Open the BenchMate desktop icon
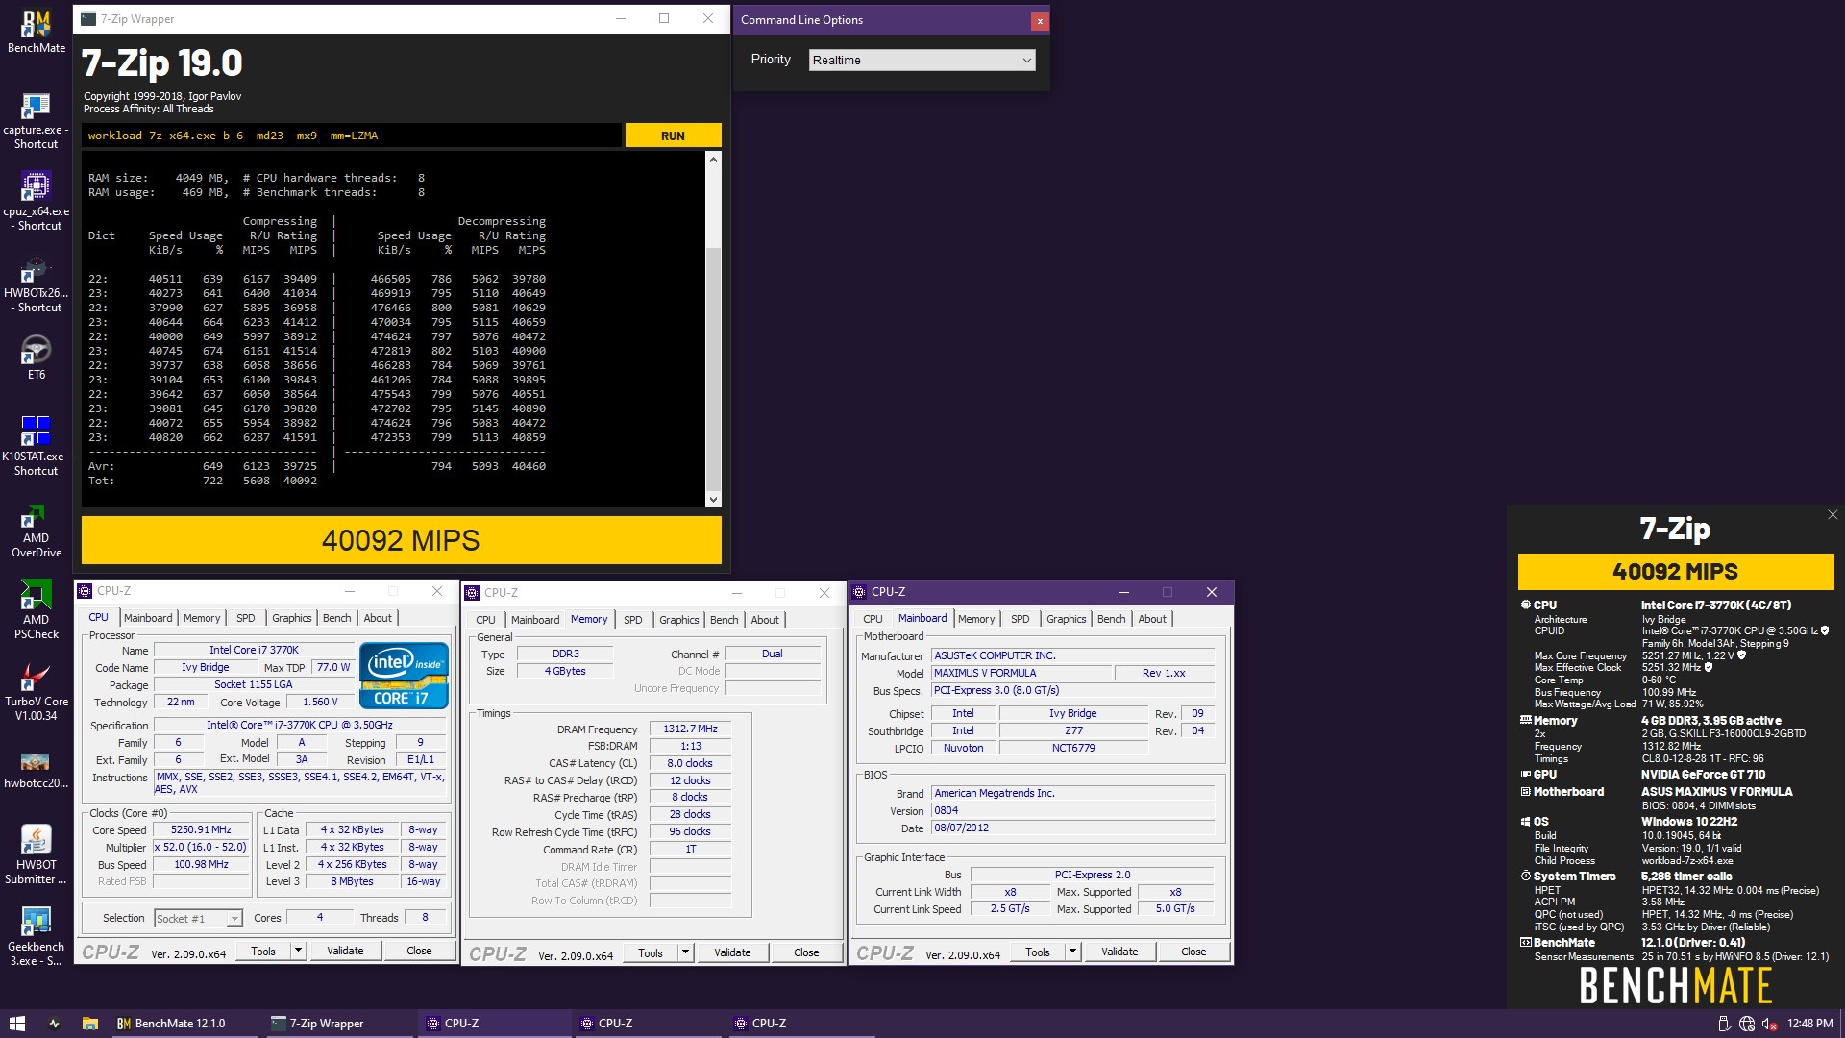 (37, 32)
